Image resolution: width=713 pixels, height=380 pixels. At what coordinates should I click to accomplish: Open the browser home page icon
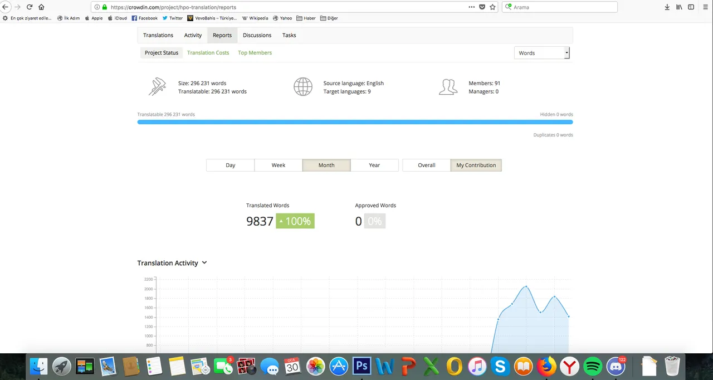(x=41, y=7)
